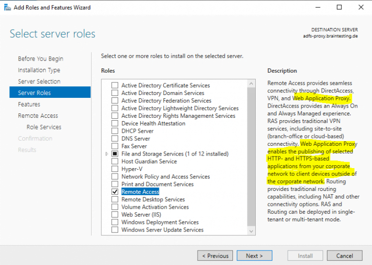
Task: Enable Active Directory Rights Management Services checkbox
Action: (x=115, y=115)
